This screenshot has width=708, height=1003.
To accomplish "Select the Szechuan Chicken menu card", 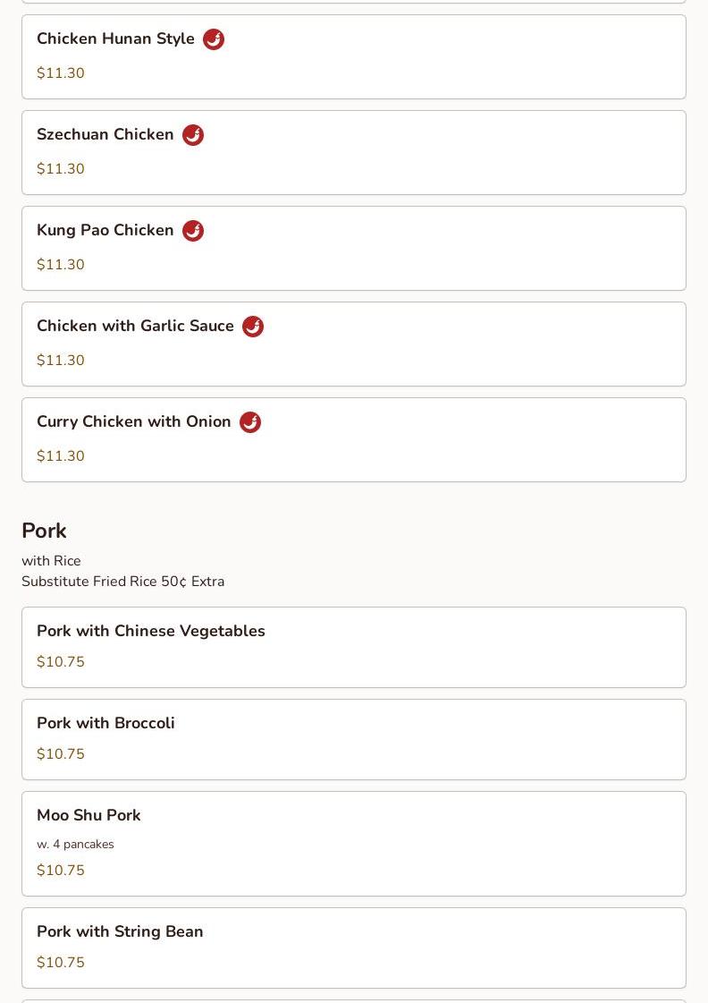I will point(354,153).
